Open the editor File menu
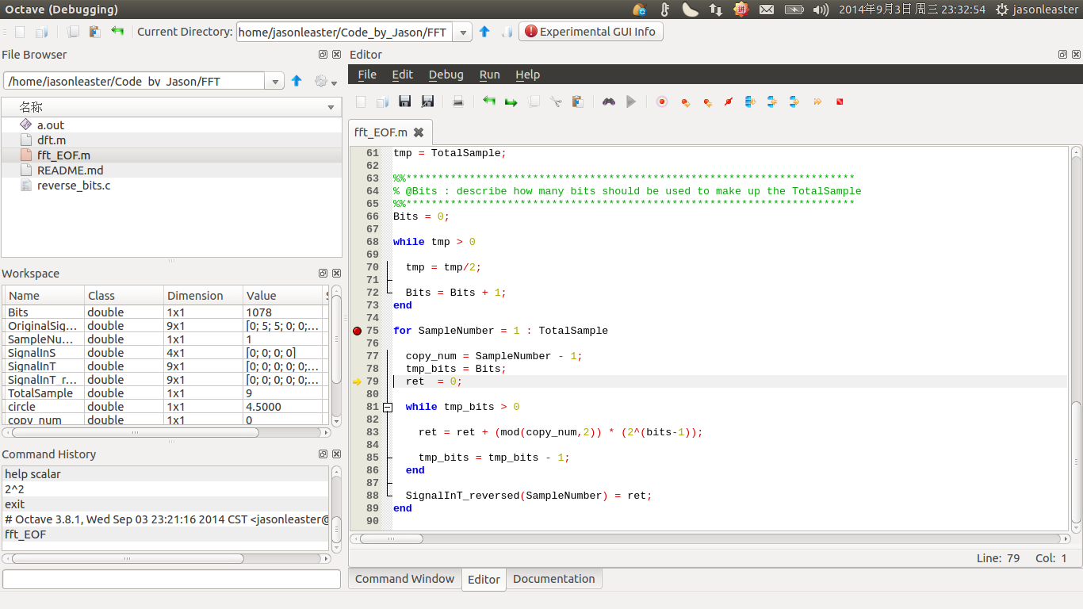Screen dimensions: 1083x609 367,75
